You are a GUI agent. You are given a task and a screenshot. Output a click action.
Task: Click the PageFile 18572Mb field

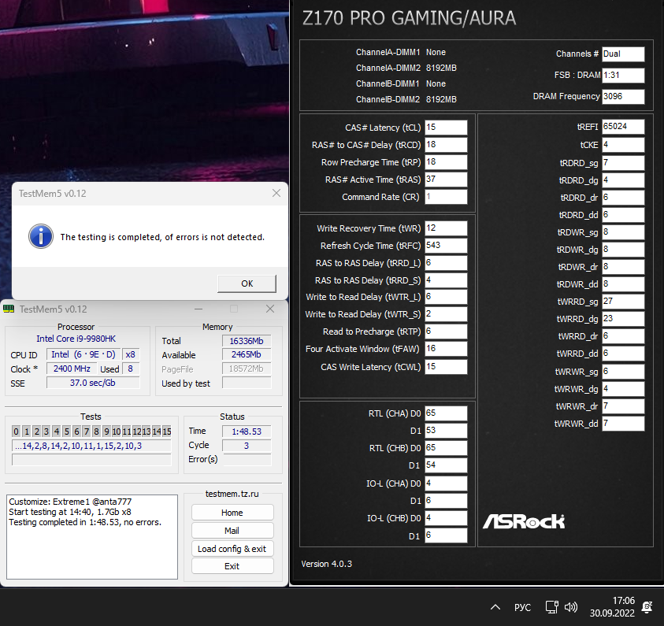(247, 369)
